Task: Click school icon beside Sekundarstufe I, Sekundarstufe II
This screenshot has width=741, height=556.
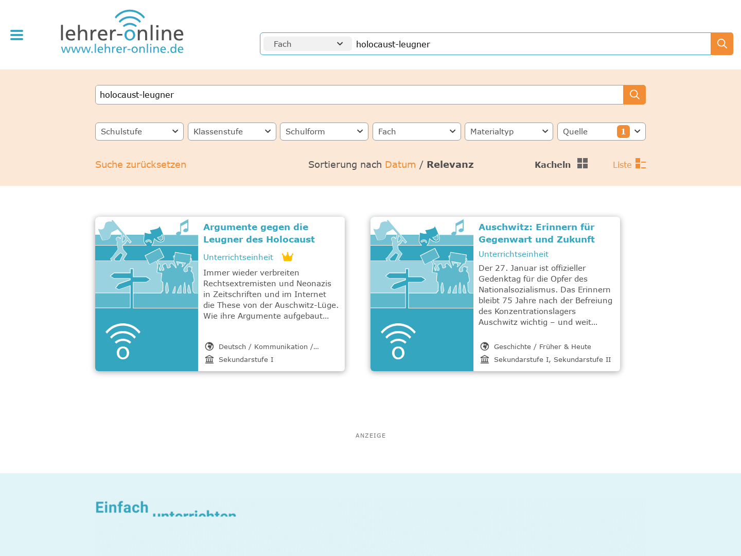Action: pyautogui.click(x=485, y=359)
